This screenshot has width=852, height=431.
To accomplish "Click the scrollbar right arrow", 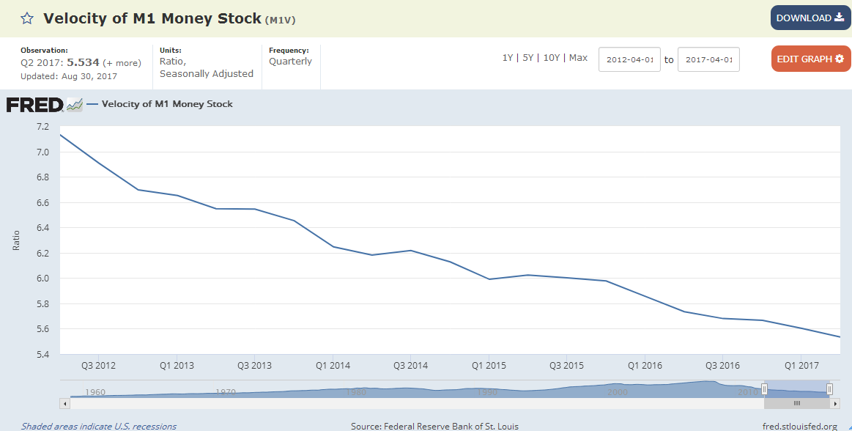I will coord(835,403).
